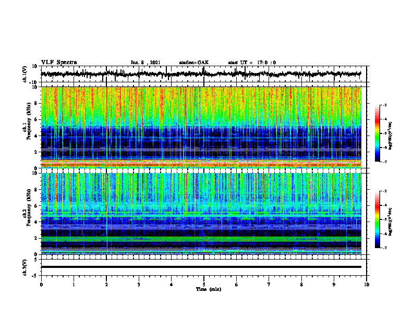
Task: Click the "ch.3(V)" axis label
Action: 25,267
